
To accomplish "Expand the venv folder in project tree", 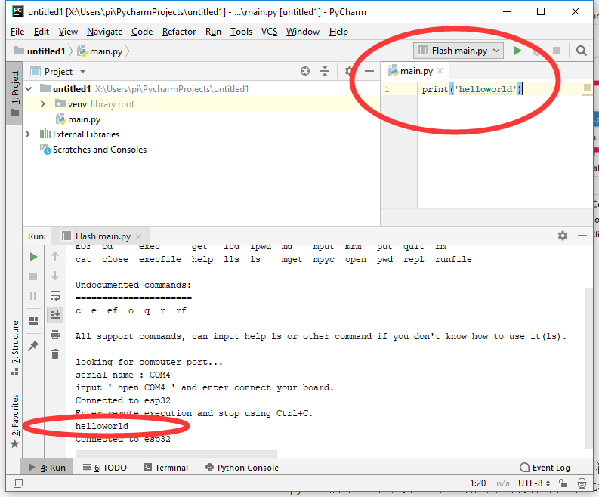I will (x=44, y=104).
